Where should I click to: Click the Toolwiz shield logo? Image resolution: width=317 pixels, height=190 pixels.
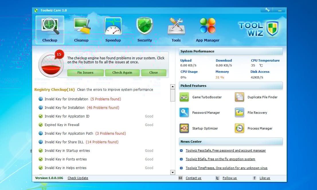[x=273, y=28]
